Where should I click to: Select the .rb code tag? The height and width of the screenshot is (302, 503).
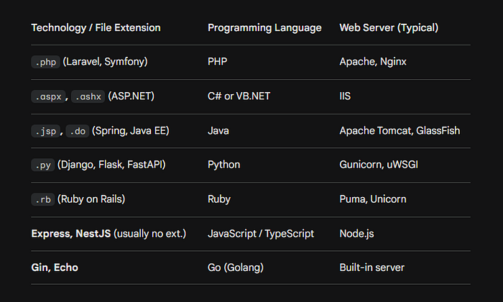(x=43, y=200)
